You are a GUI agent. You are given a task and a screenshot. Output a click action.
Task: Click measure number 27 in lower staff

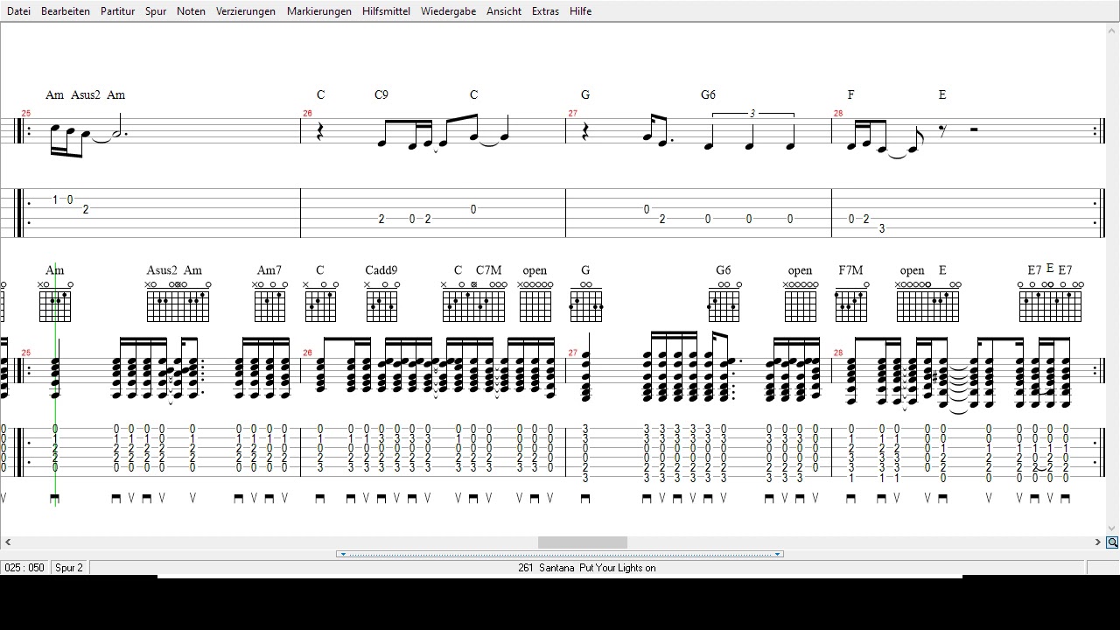click(x=573, y=353)
